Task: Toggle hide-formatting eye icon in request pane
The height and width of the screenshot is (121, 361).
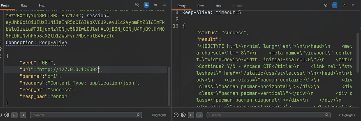Action: [137, 5]
